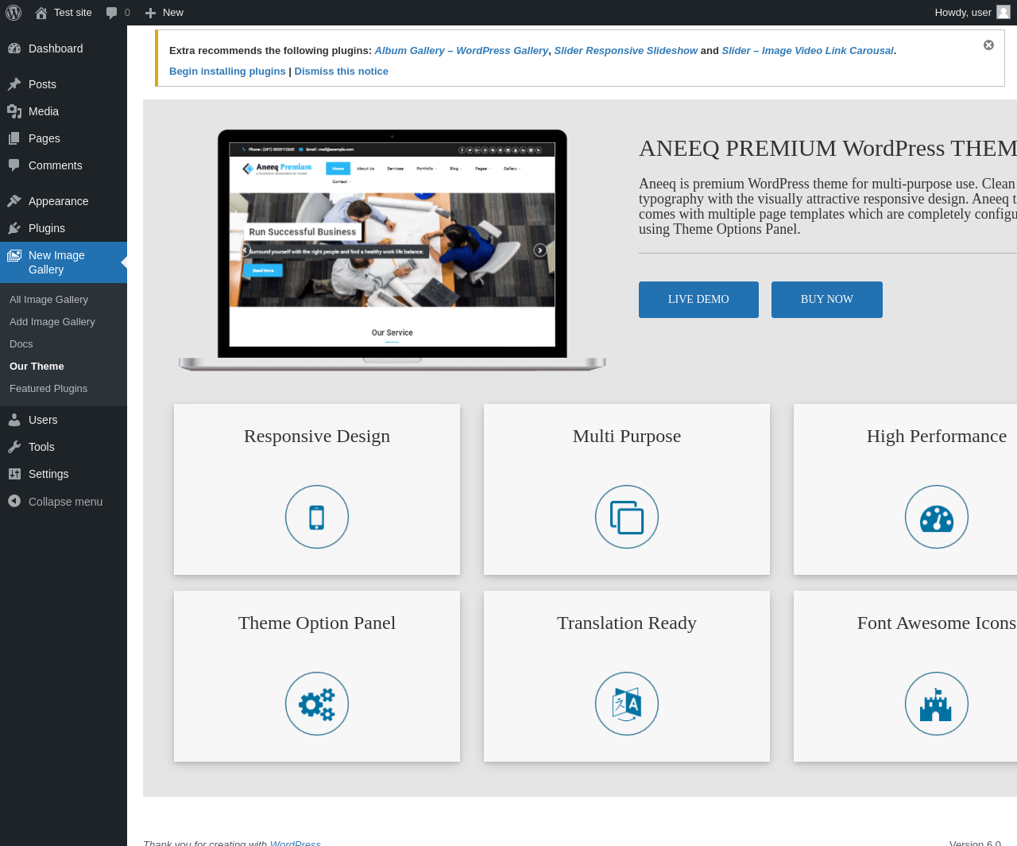1017x846 pixels.
Task: Click the Multi Purpose card title
Action: click(627, 437)
